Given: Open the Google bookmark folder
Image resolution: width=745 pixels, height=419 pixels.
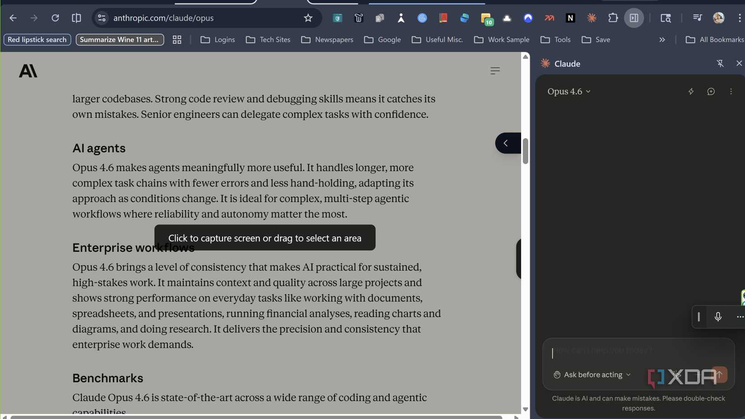Looking at the screenshot, I should pos(382,40).
